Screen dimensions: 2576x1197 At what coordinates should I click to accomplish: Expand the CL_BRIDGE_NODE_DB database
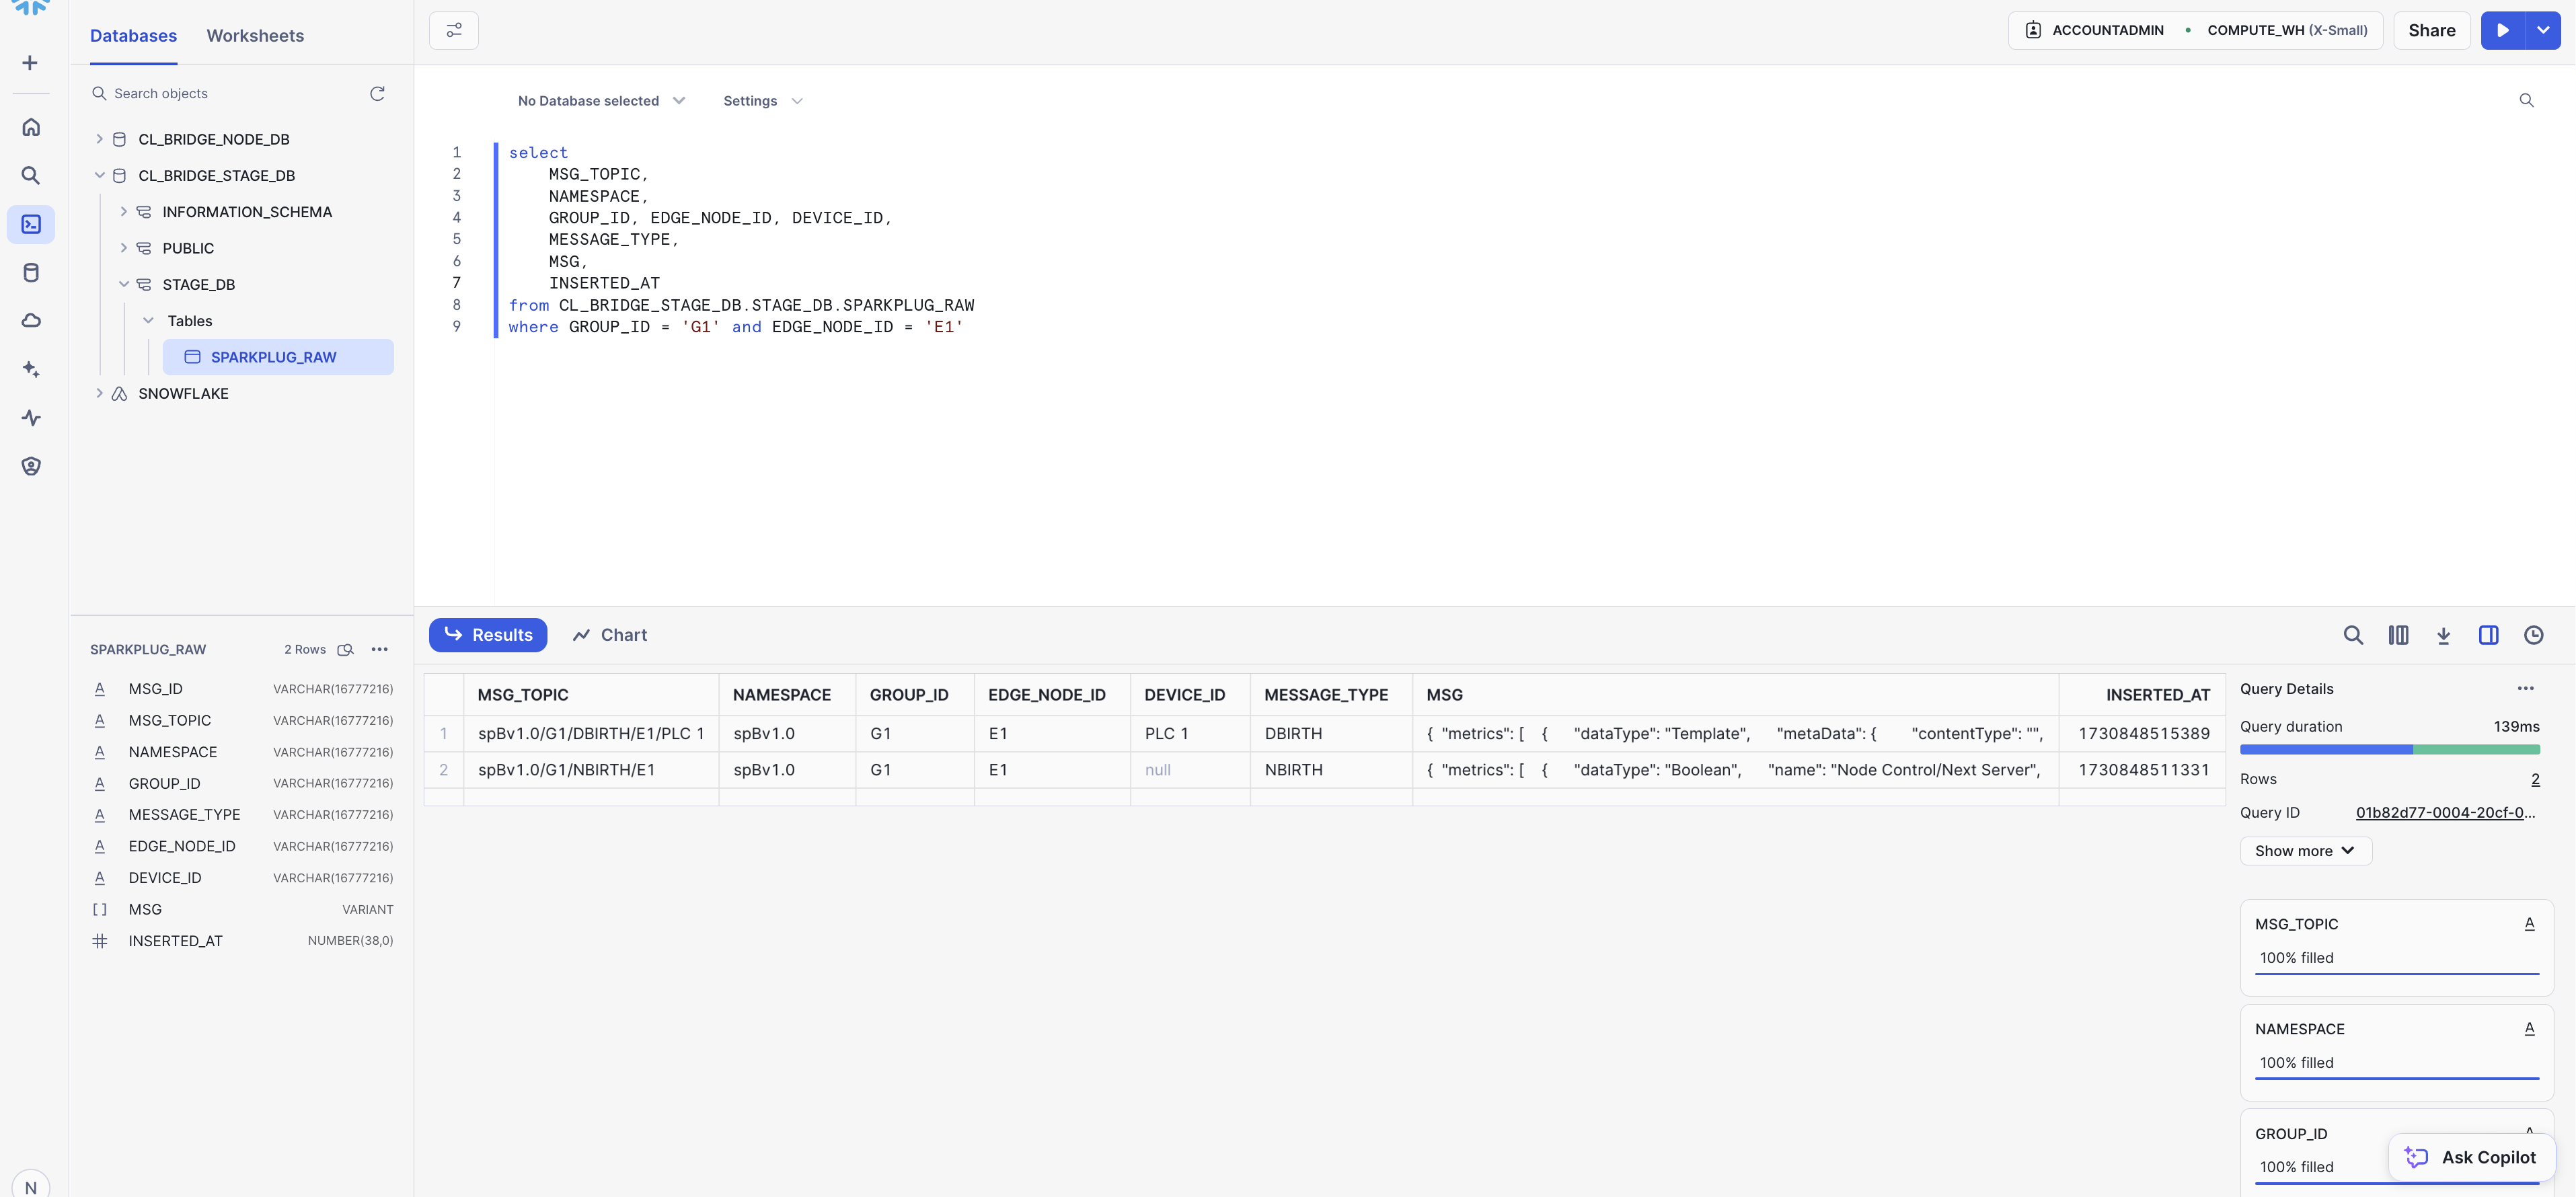coord(99,139)
